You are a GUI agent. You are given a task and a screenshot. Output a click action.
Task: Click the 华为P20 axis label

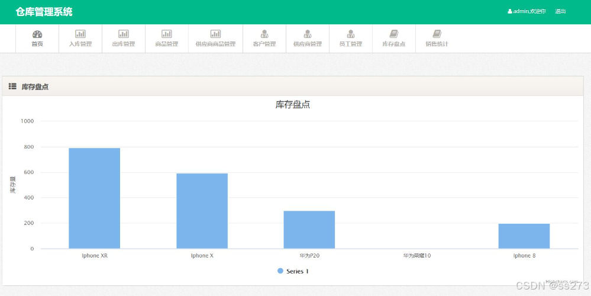coord(310,256)
